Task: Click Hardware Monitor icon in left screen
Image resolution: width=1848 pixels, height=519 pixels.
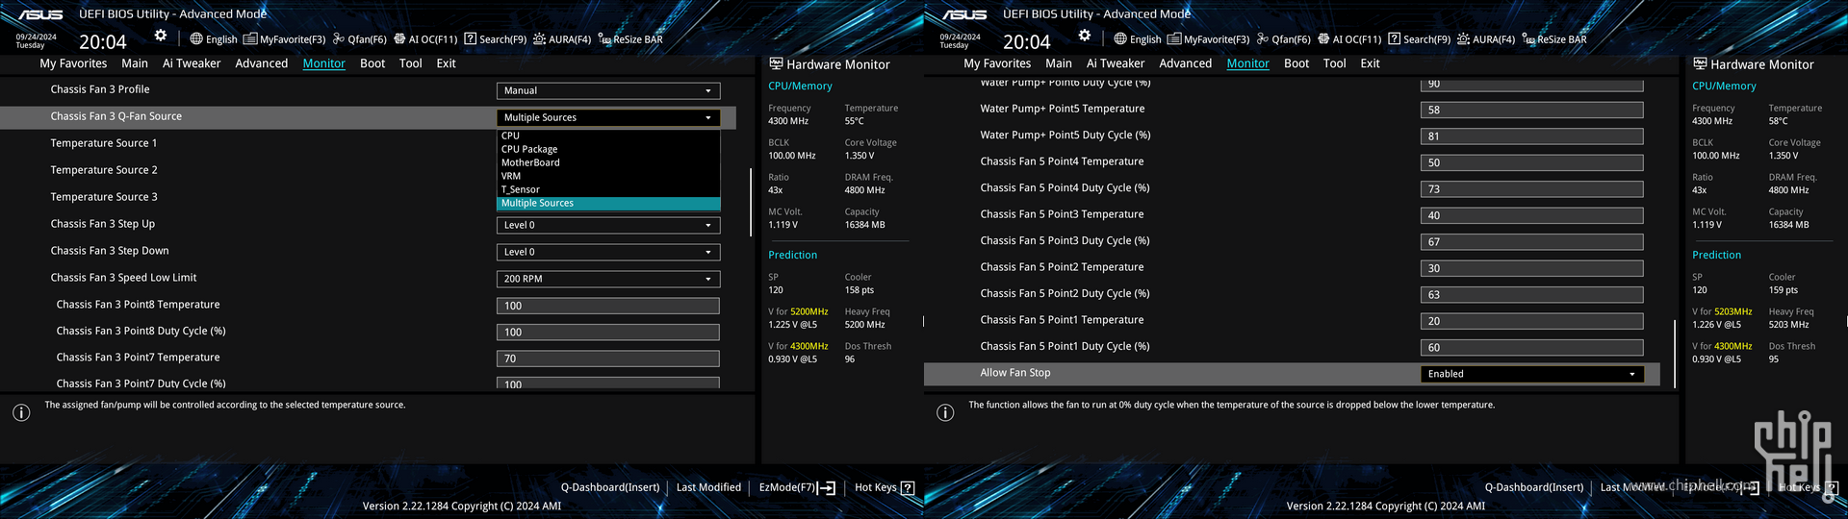Action: tap(776, 63)
